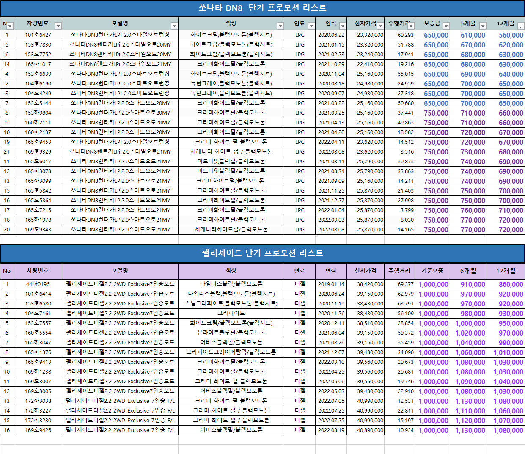Click the 12개월 value 1,070,000

click(506, 421)
